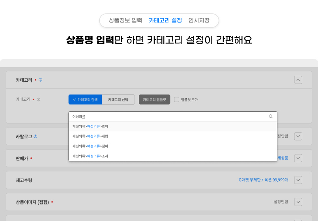Screen dimensions: 318x221
Task: Expand the 상품이미지 (접힘) section
Action: (x=298, y=202)
